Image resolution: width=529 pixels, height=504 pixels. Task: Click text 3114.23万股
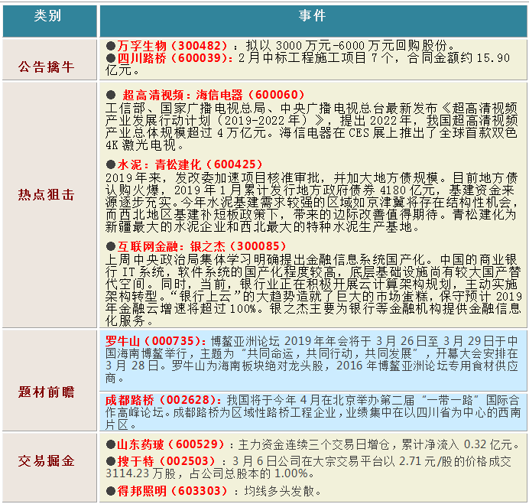point(141,473)
